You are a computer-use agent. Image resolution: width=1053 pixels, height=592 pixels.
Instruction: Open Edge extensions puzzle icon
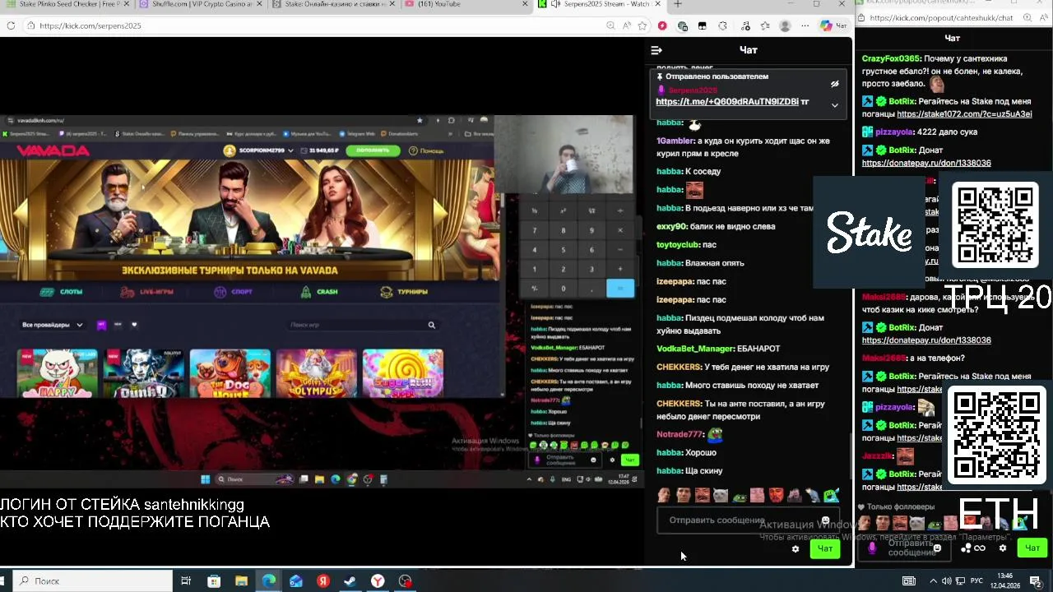(723, 25)
